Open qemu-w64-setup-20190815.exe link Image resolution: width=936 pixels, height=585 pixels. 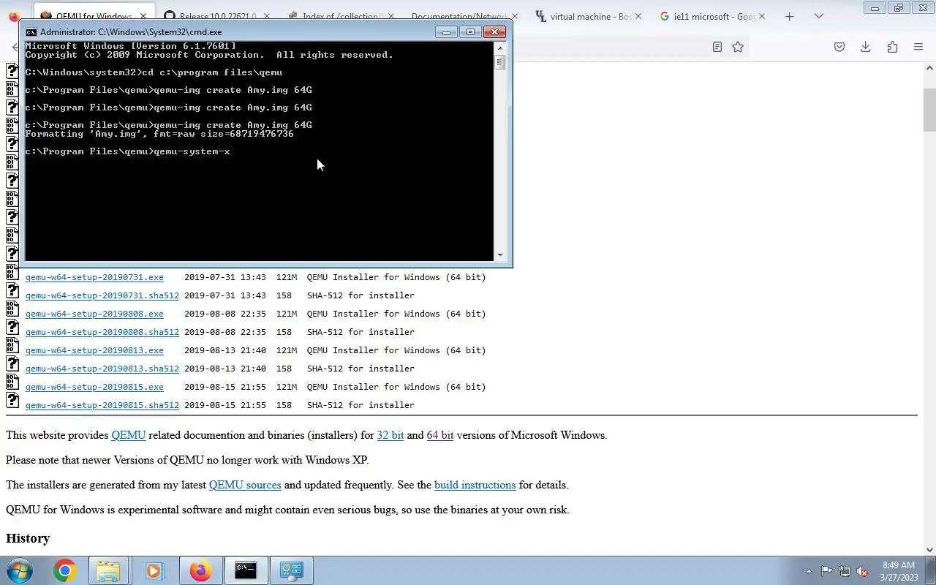pyautogui.click(x=94, y=387)
